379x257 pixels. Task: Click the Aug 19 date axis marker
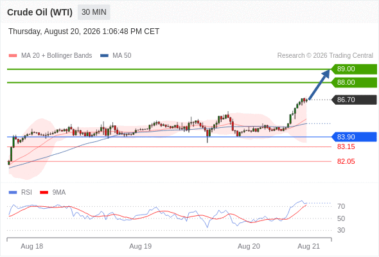(141, 246)
